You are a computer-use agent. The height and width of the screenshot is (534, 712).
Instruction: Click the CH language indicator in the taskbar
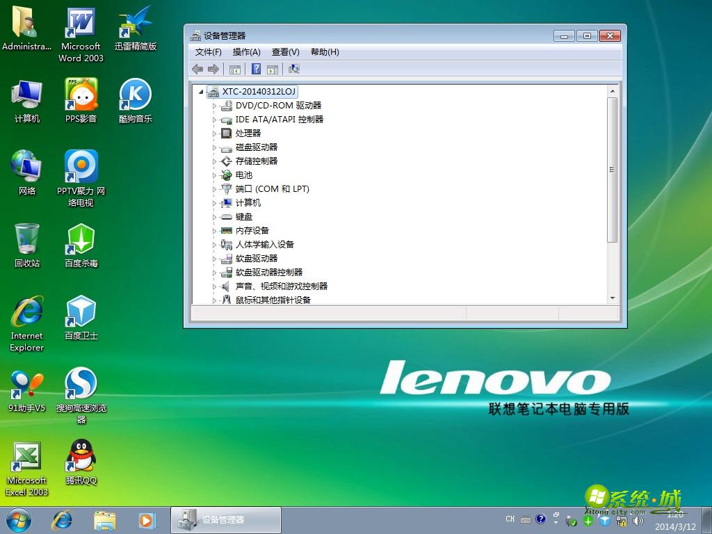coord(510,519)
